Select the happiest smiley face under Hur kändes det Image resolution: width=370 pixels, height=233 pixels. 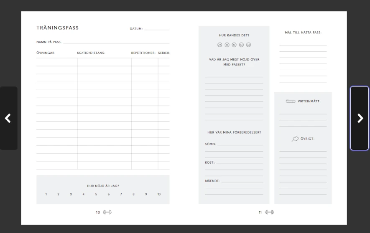point(220,45)
